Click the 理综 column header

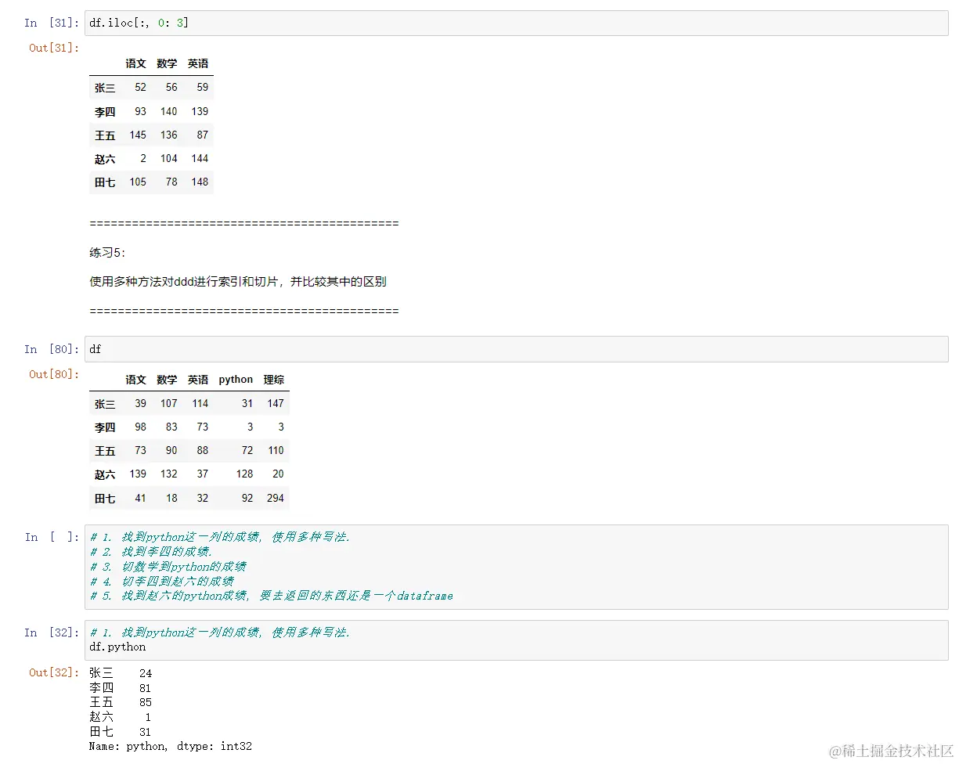tap(274, 380)
